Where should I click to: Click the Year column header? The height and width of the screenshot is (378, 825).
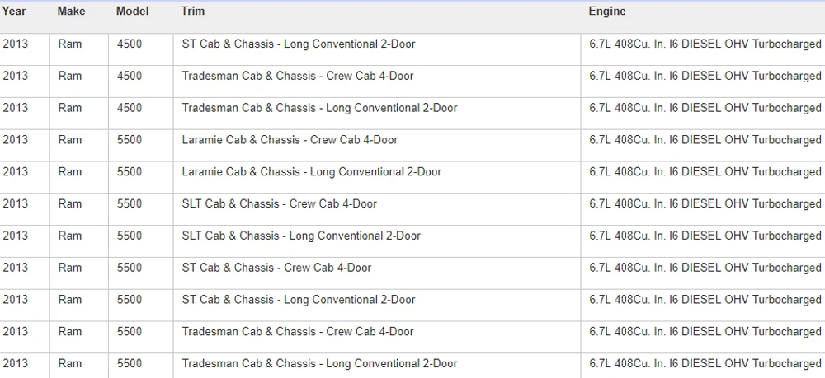click(x=14, y=11)
